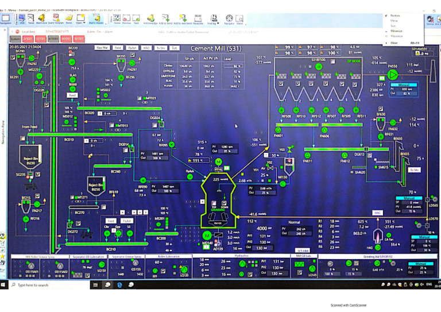Open the Navigation toolbar icon
441x312 pixels.
(6, 18)
